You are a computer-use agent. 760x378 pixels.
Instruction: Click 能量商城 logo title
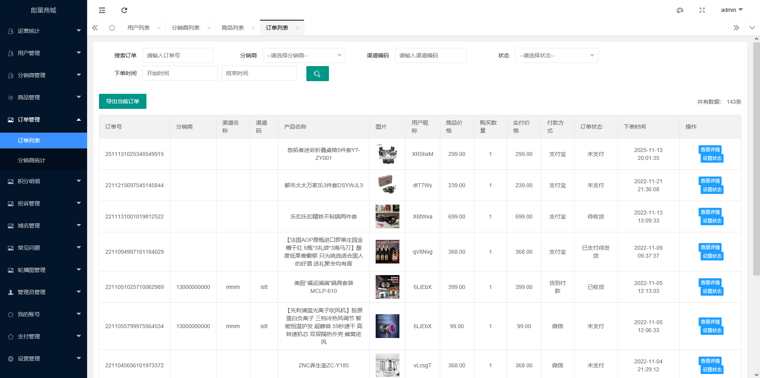[x=44, y=10]
